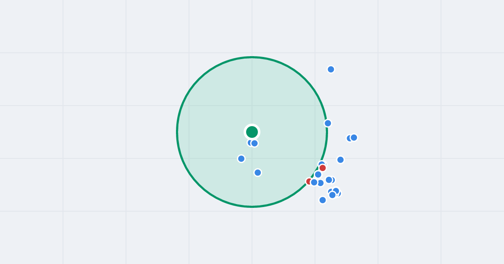Select the bottommost blue marker outside the circle
The width and height of the screenshot is (504, 264).
323,200
